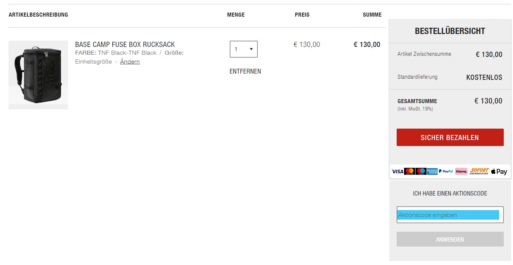513x265 pixels.
Task: Open the Menge quantity dropdown
Action: click(x=243, y=49)
